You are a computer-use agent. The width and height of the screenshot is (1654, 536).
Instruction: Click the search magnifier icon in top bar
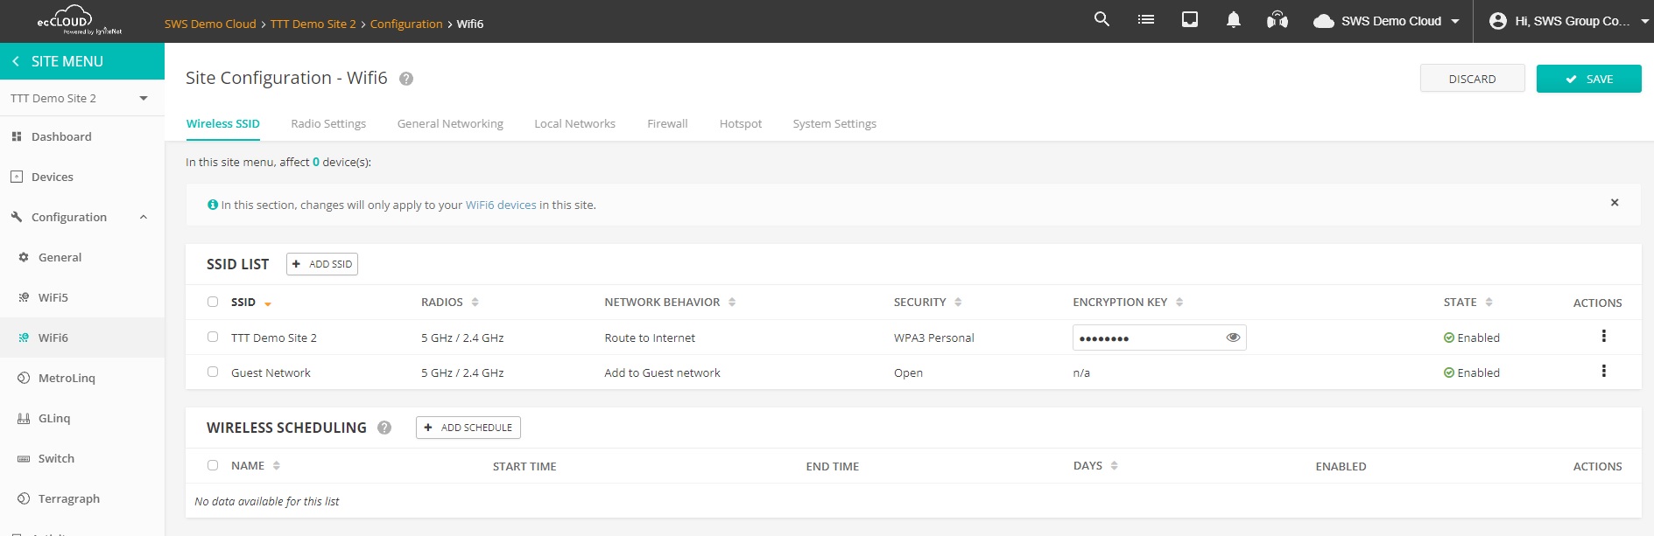(1101, 19)
